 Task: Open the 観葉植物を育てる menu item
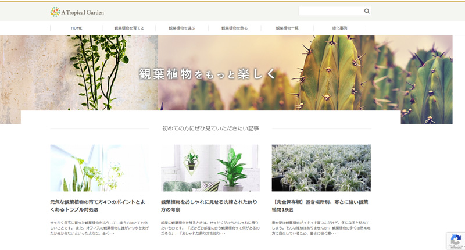pos(129,28)
